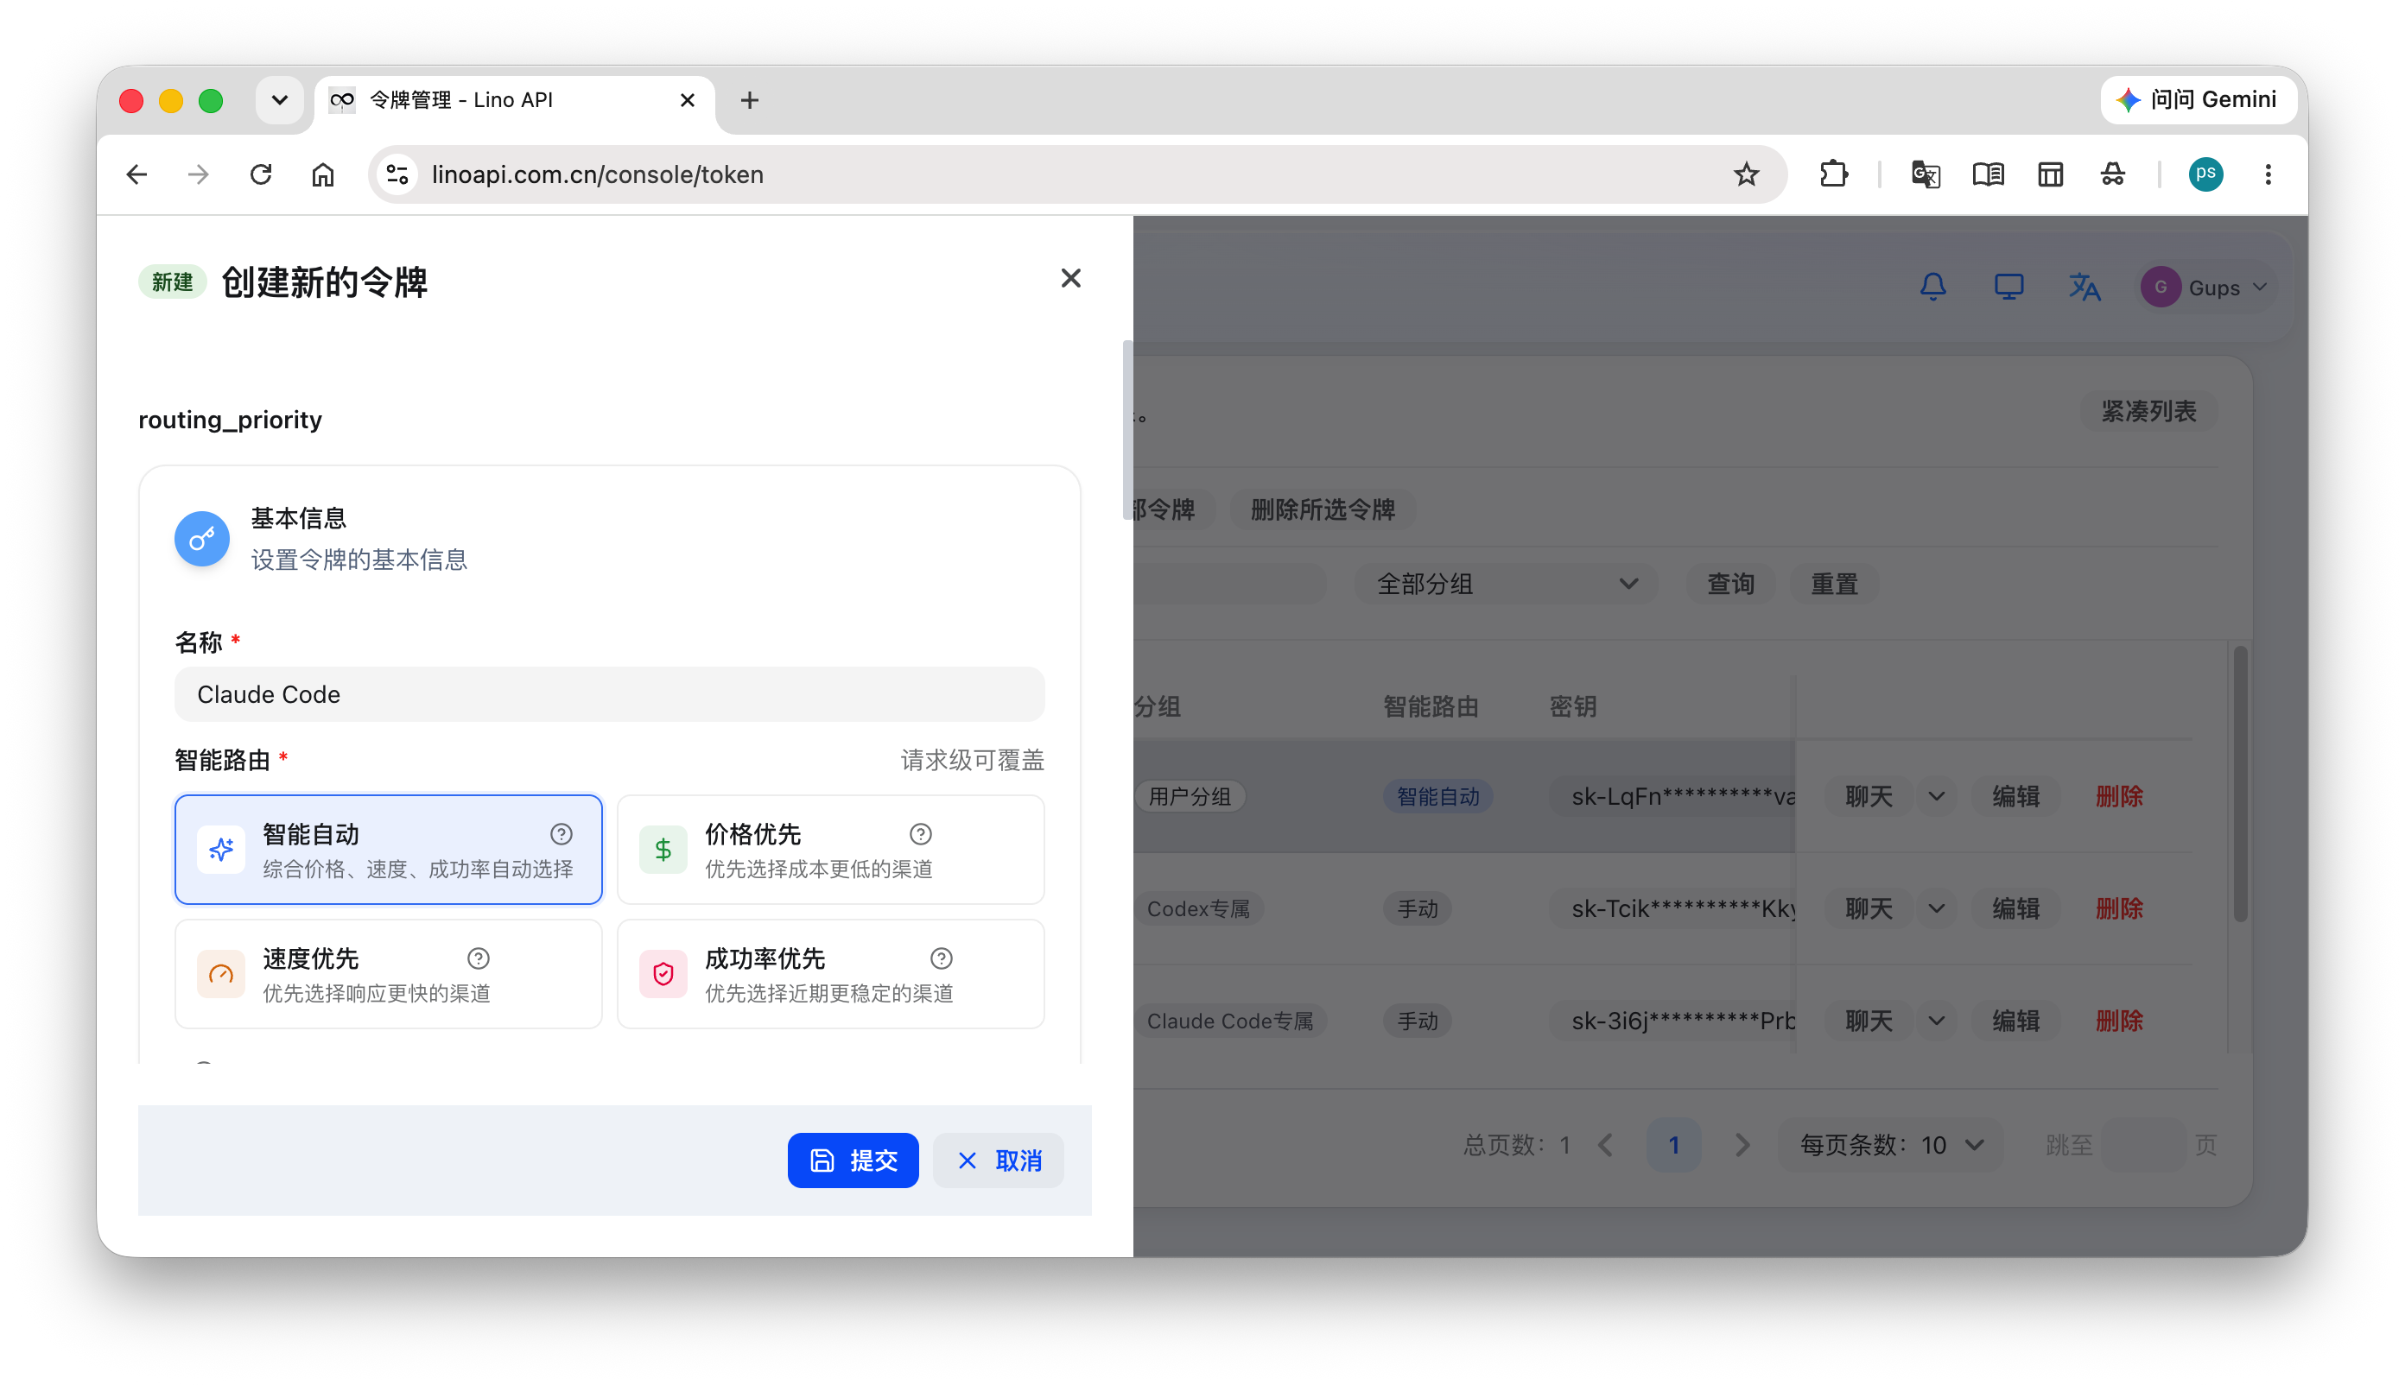
Task: Submit the new token with 提交
Action: point(853,1160)
